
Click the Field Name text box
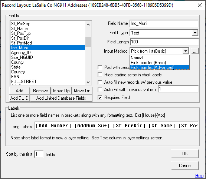click(164, 23)
